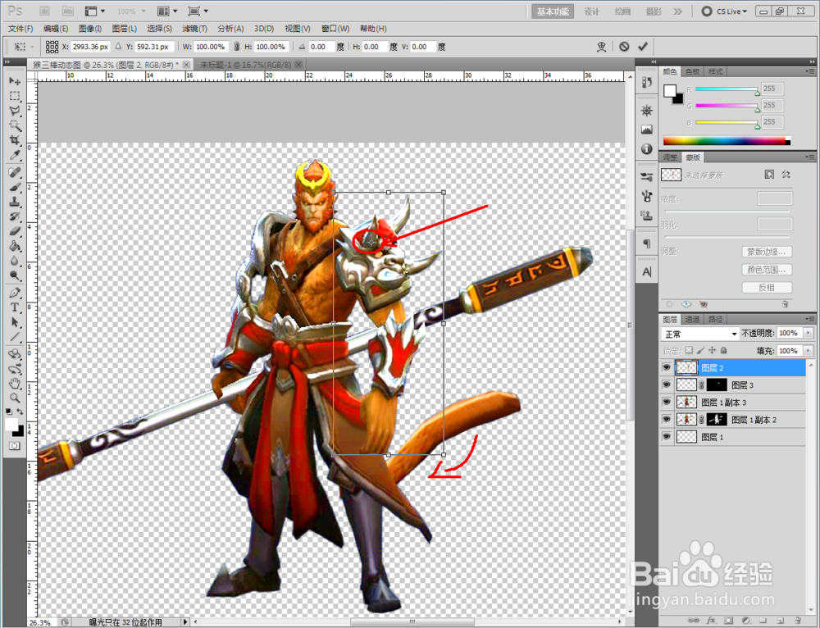Select the Blur tool

(15, 261)
